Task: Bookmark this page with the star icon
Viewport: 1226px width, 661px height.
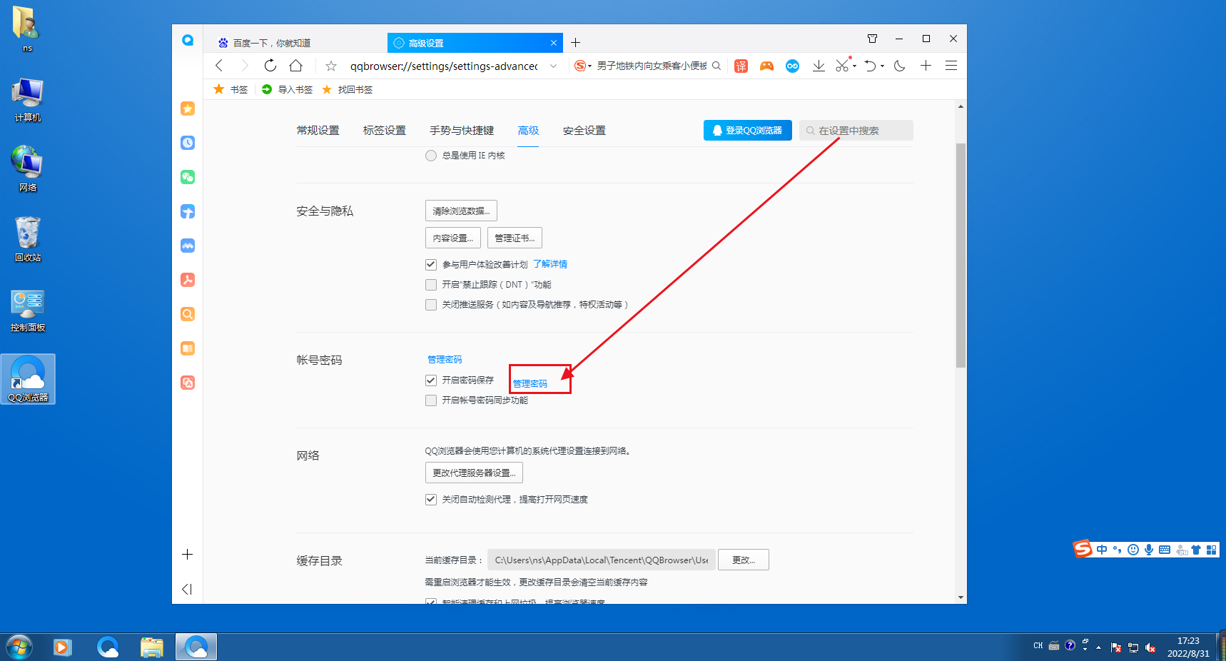Action: coord(331,66)
